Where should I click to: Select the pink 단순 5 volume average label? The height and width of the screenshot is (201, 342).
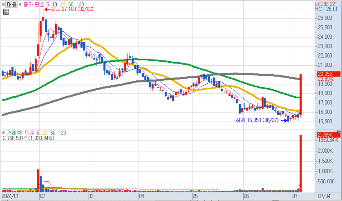point(32,133)
